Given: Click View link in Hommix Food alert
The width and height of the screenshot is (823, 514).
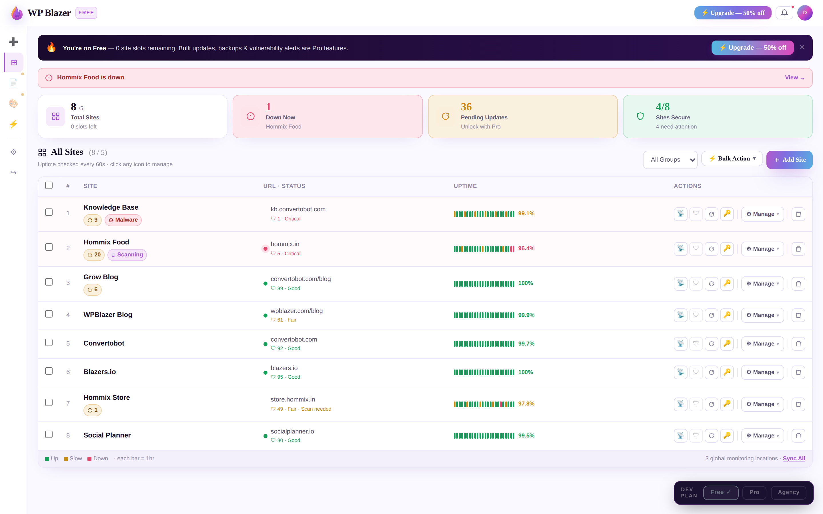Looking at the screenshot, I should pos(794,77).
